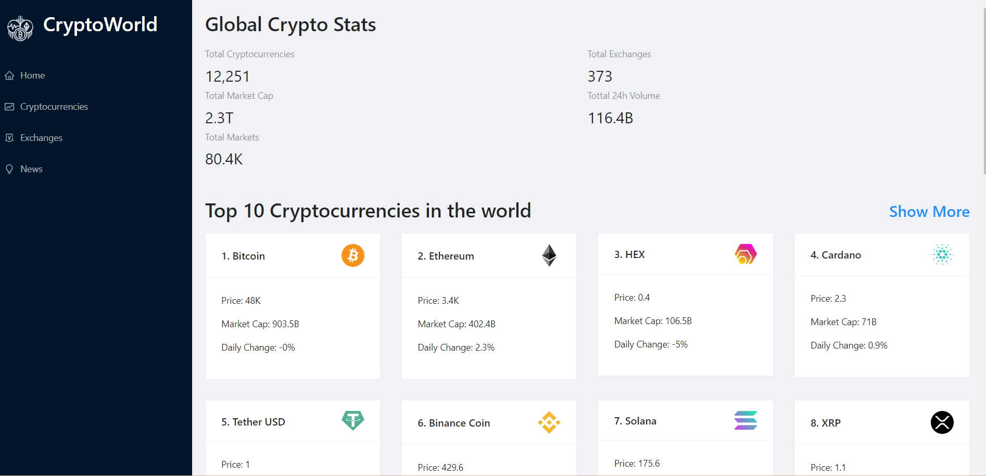Open the 1. Bitcoin card title
The height and width of the screenshot is (476, 986).
coord(243,256)
